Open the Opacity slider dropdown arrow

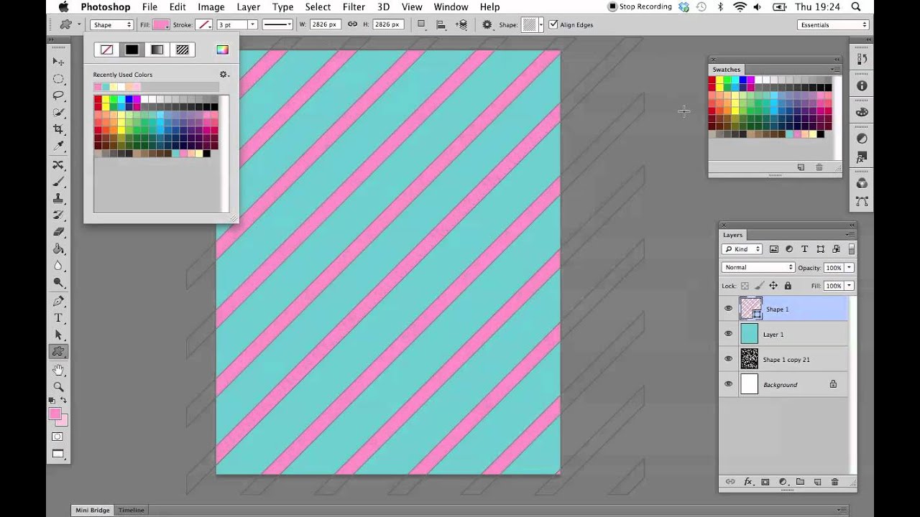click(x=849, y=267)
